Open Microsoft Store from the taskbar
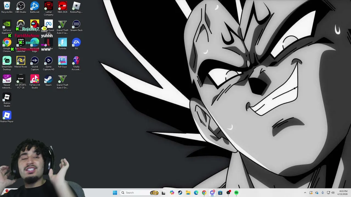 tap(220, 193)
